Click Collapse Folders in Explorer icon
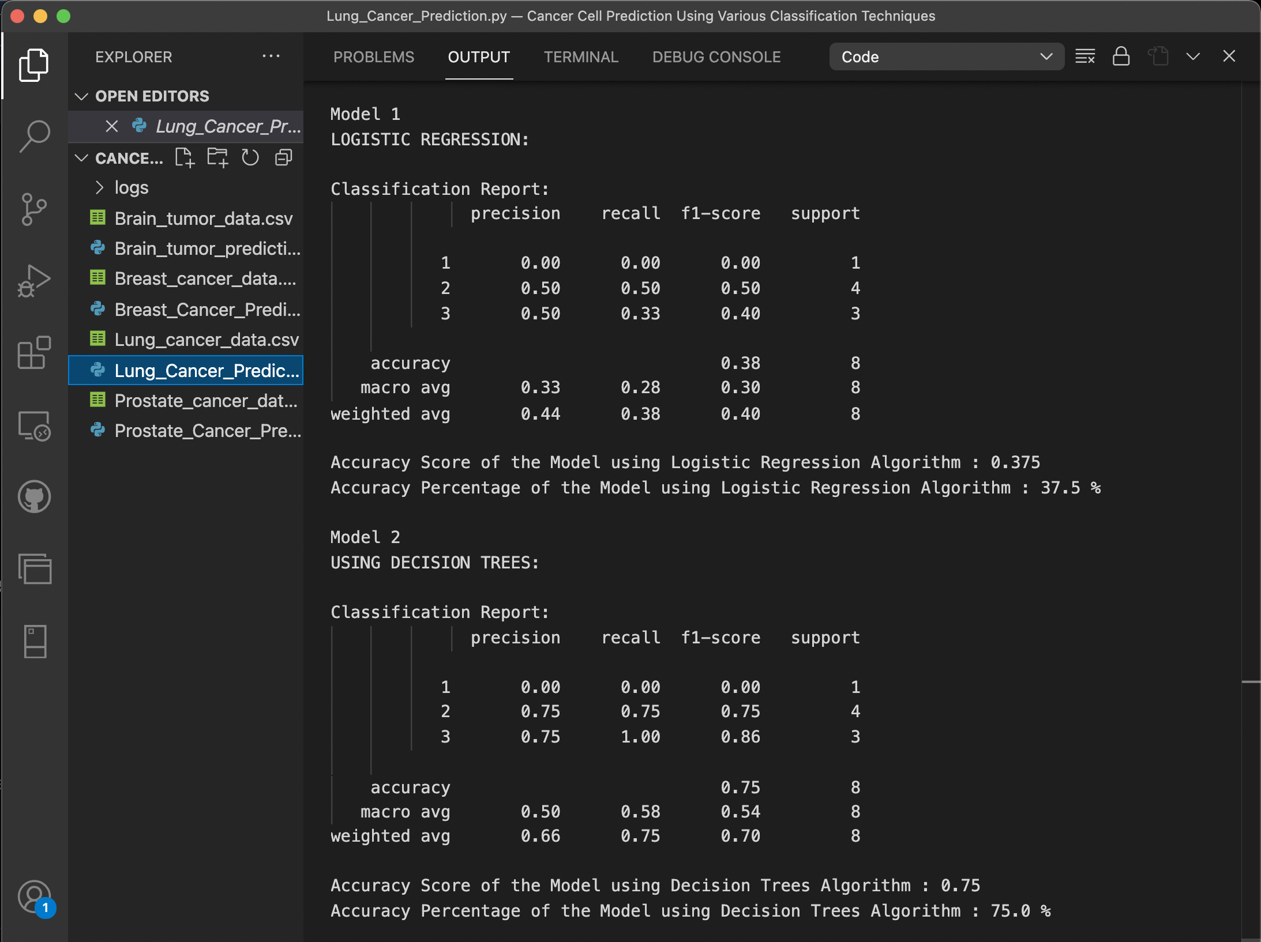 click(x=284, y=157)
